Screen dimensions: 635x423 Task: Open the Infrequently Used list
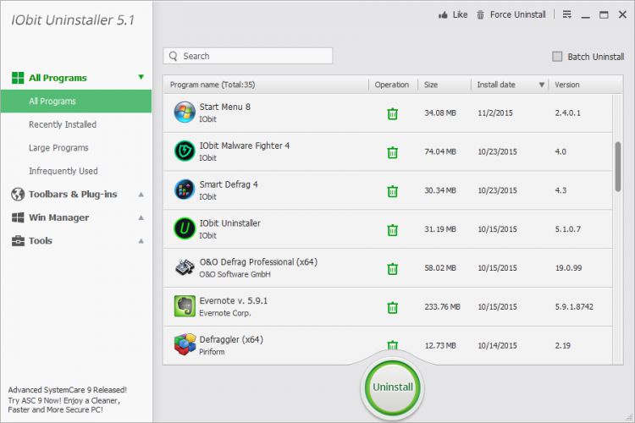tap(63, 171)
